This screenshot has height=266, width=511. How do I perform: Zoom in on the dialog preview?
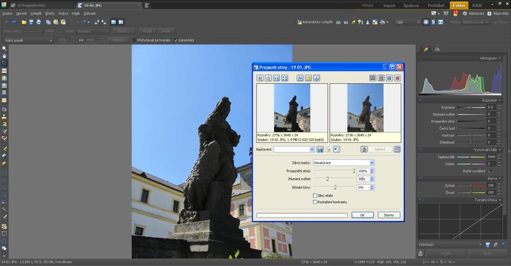tap(260, 78)
